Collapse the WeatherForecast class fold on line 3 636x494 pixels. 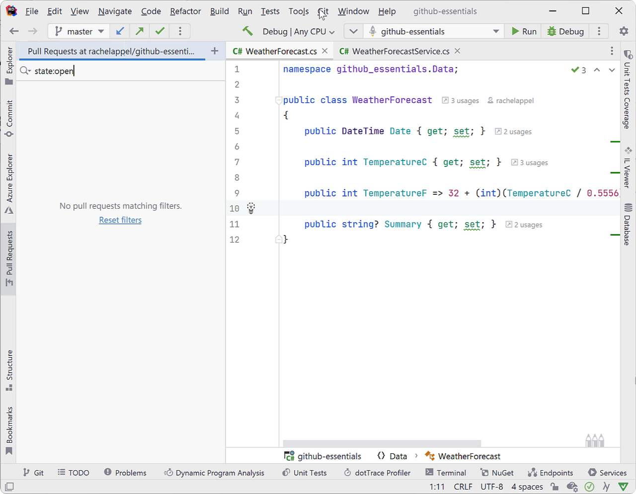coord(279,100)
